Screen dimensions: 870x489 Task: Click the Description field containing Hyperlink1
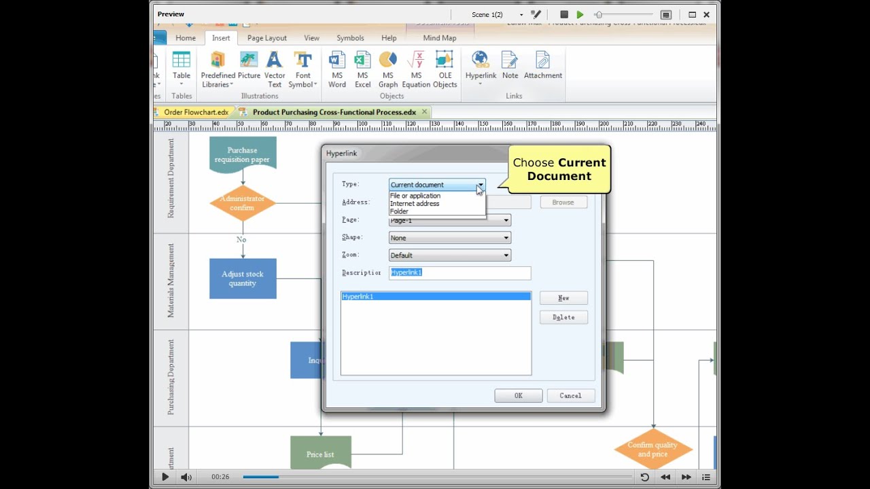tap(460, 272)
